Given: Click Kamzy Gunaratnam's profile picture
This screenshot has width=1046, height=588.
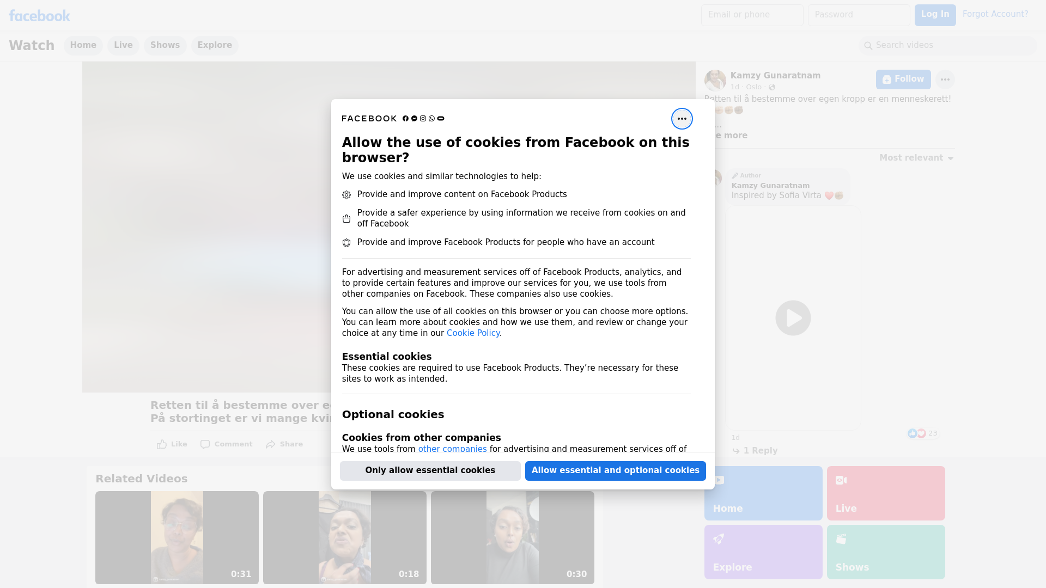Looking at the screenshot, I should tap(715, 81).
